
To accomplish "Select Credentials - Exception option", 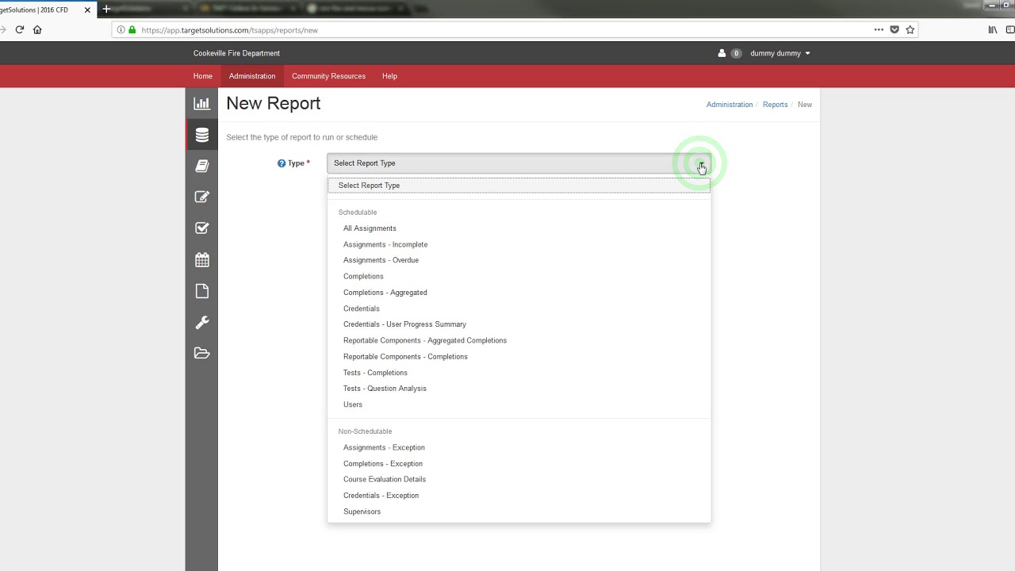I will tap(519, 496).
